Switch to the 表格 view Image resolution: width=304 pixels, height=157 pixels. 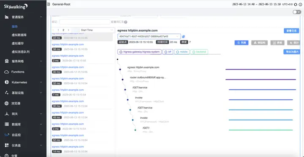coord(277,43)
